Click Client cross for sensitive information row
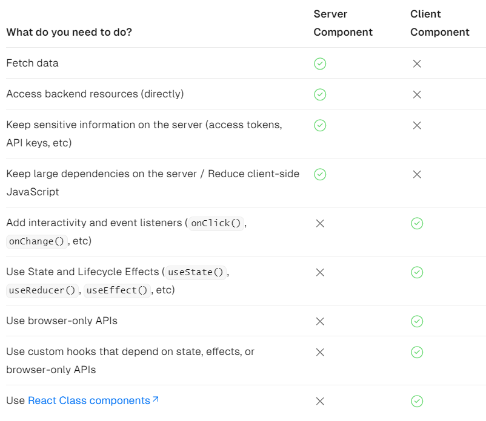This screenshot has height=421, width=486. coord(417,125)
